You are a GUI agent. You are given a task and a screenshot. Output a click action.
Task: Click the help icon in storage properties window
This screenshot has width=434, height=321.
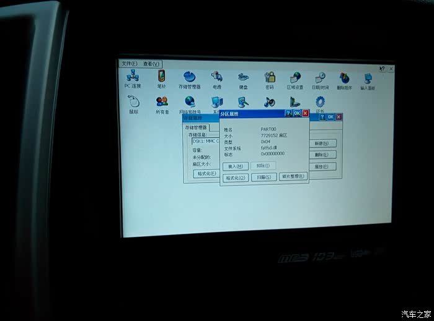click(x=322, y=117)
